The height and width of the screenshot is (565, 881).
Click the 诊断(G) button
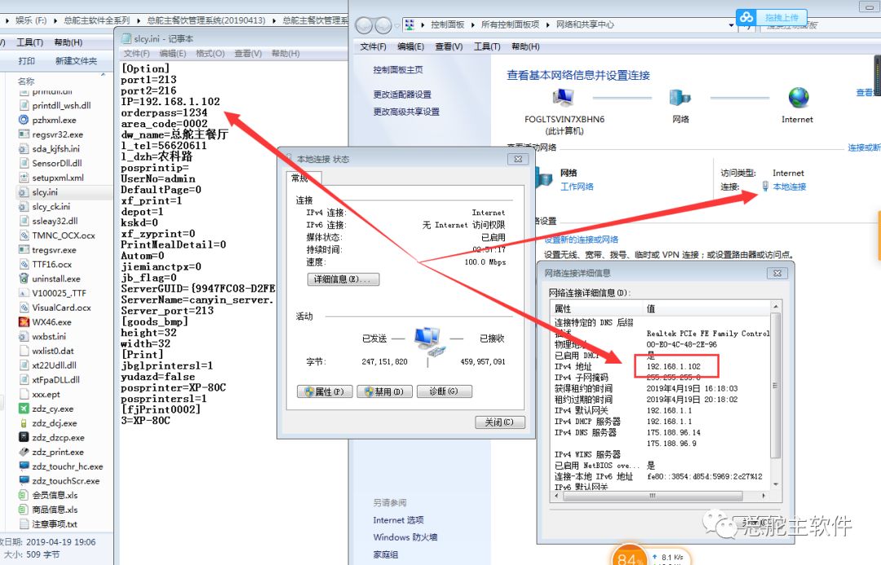444,391
